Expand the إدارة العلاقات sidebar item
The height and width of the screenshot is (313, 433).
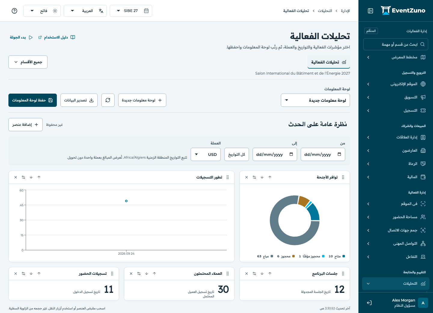(396, 137)
